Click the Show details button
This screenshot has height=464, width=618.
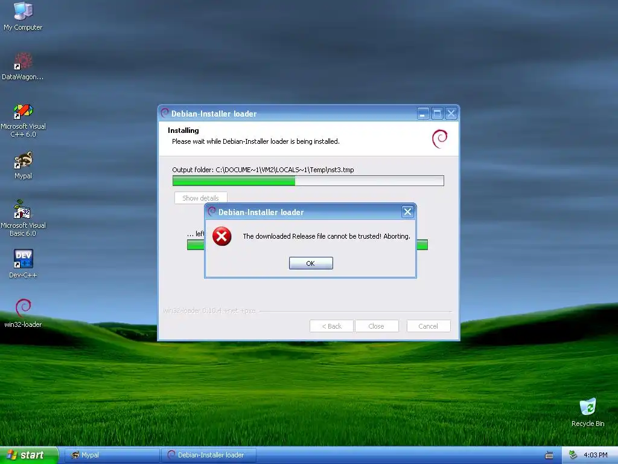pyautogui.click(x=200, y=198)
